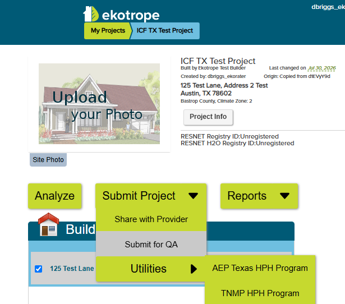Click Created by: dbriggs_ekorater text
Screen dimensions: 345x304
tap(213, 76)
